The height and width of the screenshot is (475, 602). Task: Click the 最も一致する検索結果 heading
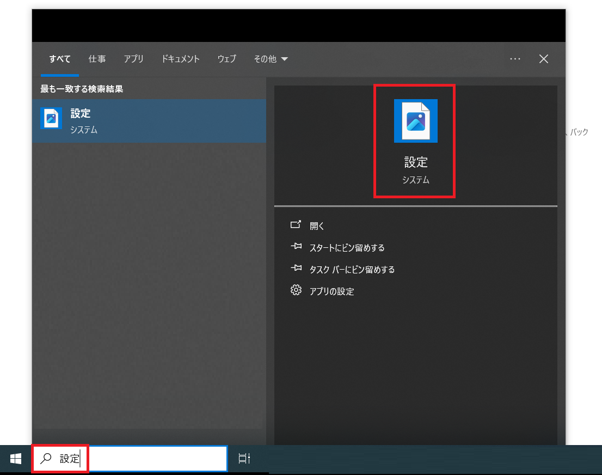pyautogui.click(x=82, y=89)
